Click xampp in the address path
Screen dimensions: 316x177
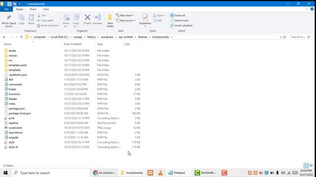[78, 37]
